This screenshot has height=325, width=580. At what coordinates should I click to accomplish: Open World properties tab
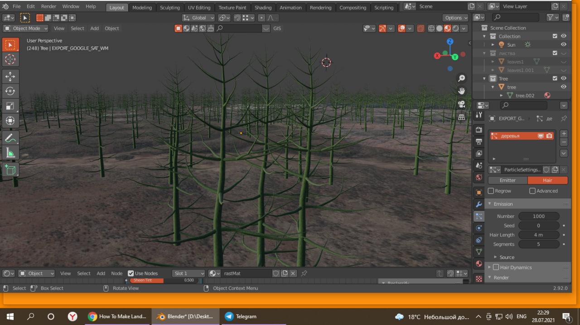pyautogui.click(x=478, y=177)
